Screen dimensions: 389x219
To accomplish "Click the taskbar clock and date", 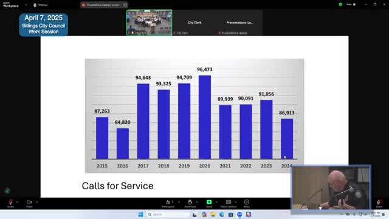I will [x=376, y=215].
